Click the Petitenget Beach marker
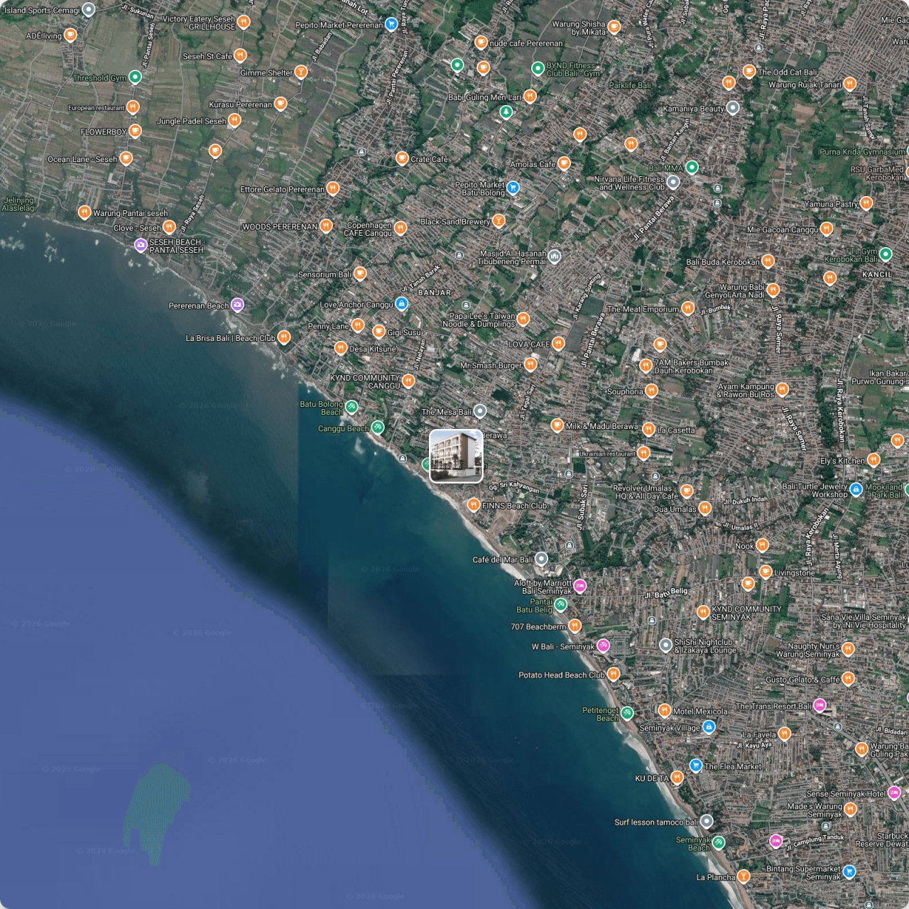The height and width of the screenshot is (909, 909). (x=627, y=713)
